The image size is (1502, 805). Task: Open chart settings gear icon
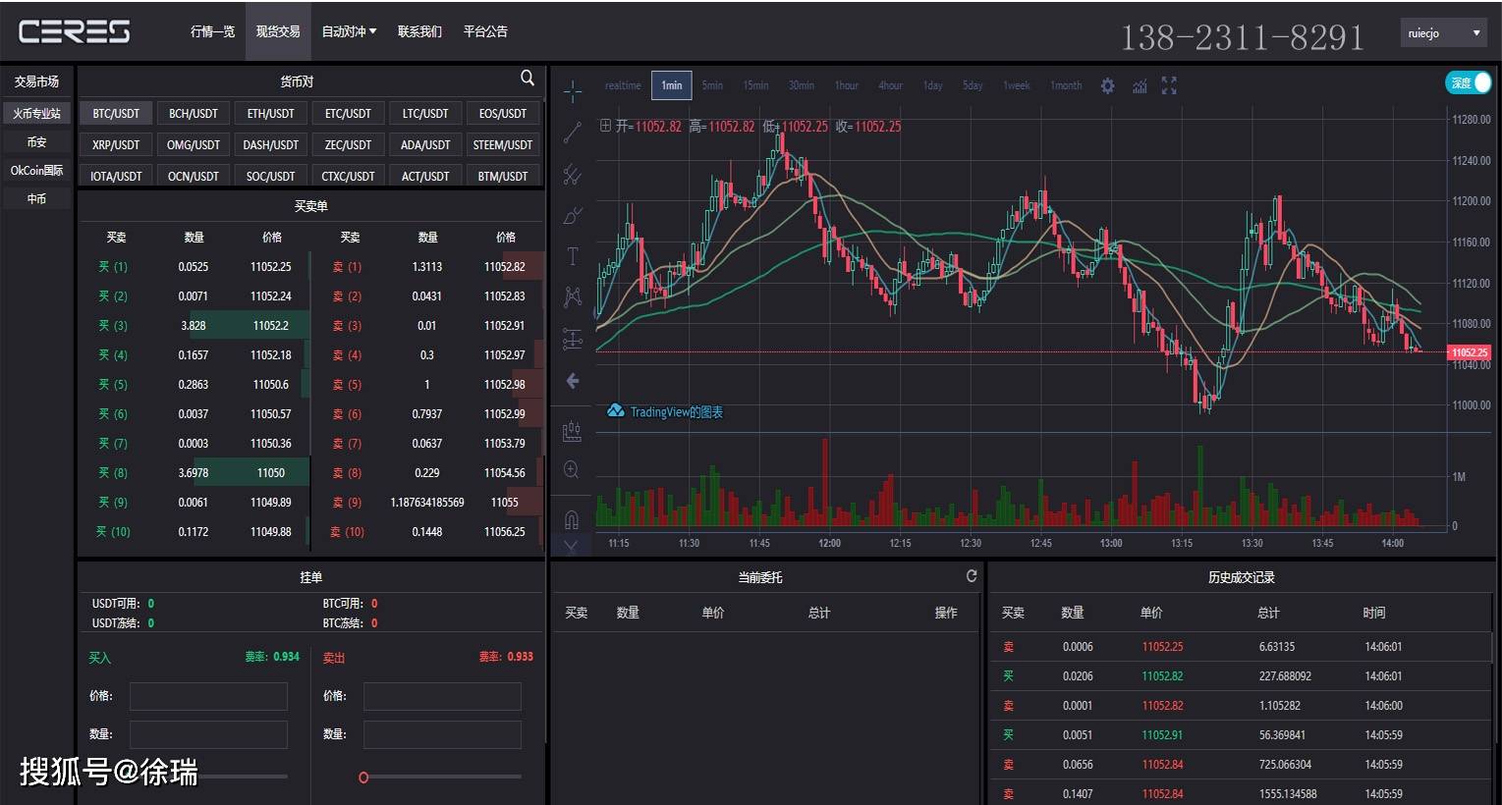tap(1107, 85)
